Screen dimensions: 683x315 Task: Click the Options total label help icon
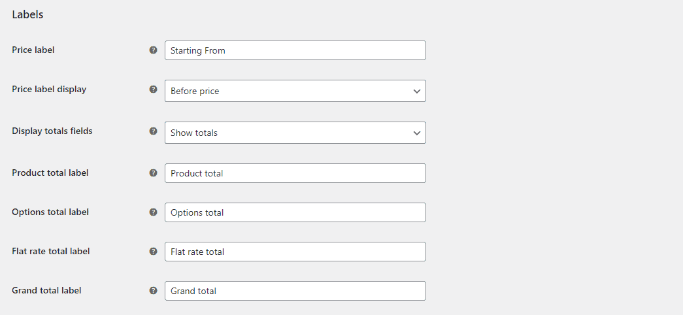pos(154,212)
